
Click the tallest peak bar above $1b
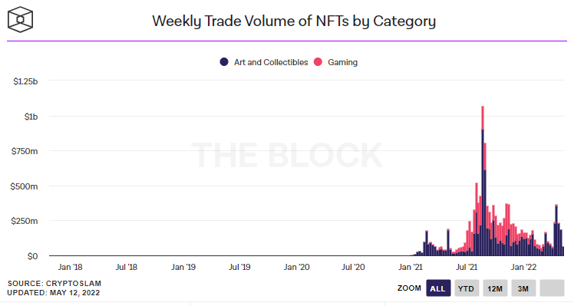point(483,181)
